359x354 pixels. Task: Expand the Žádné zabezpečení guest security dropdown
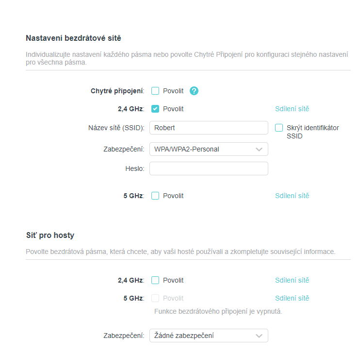coord(209,336)
